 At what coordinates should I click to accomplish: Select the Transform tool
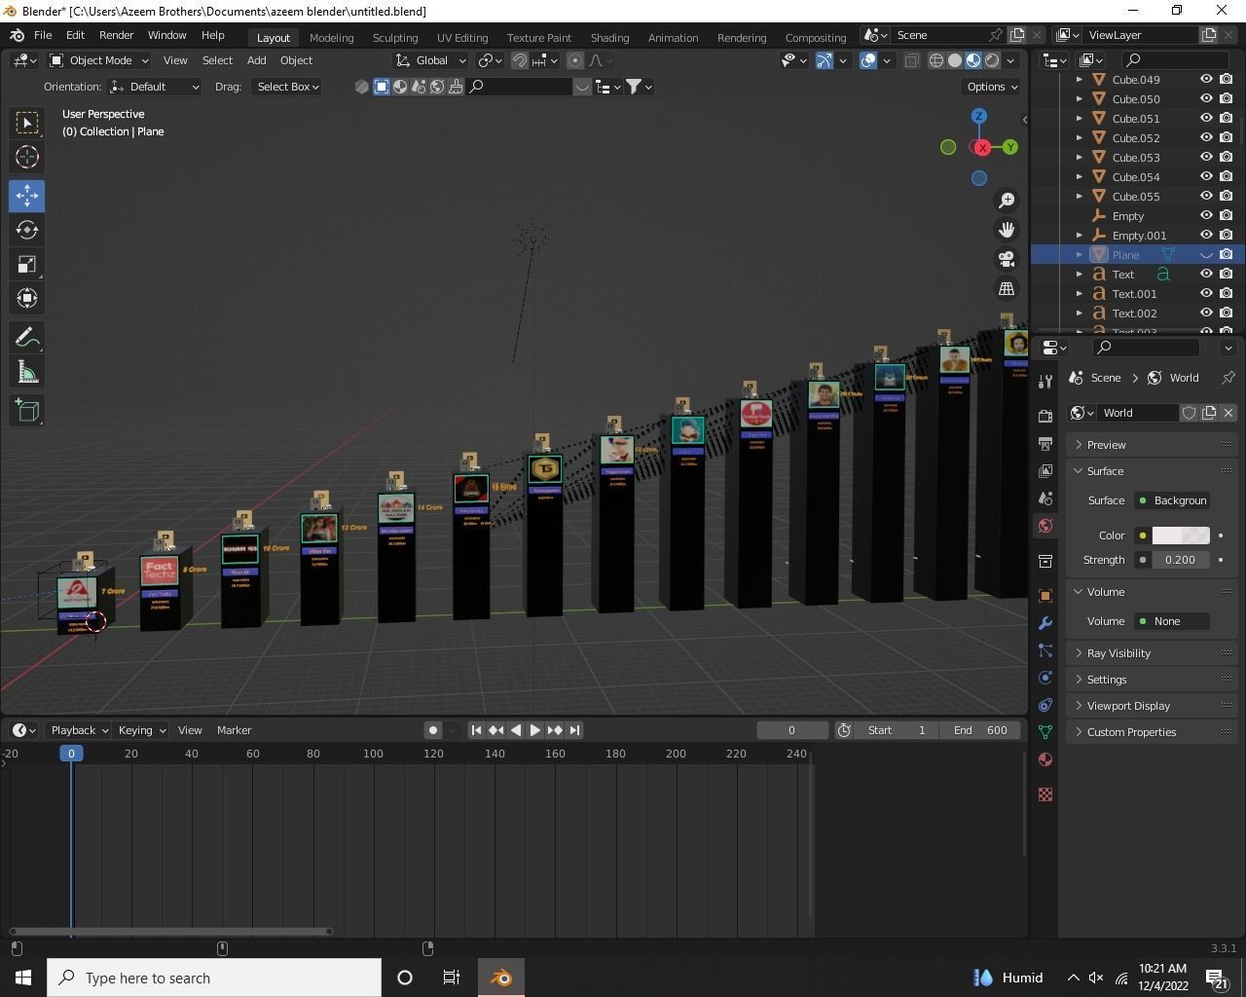[x=27, y=298]
